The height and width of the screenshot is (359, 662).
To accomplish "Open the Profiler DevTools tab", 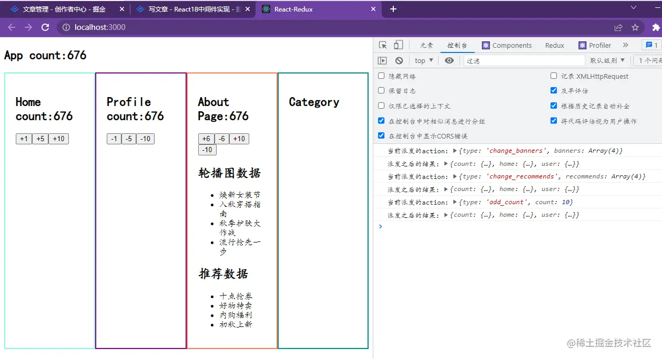I will (x=595, y=45).
